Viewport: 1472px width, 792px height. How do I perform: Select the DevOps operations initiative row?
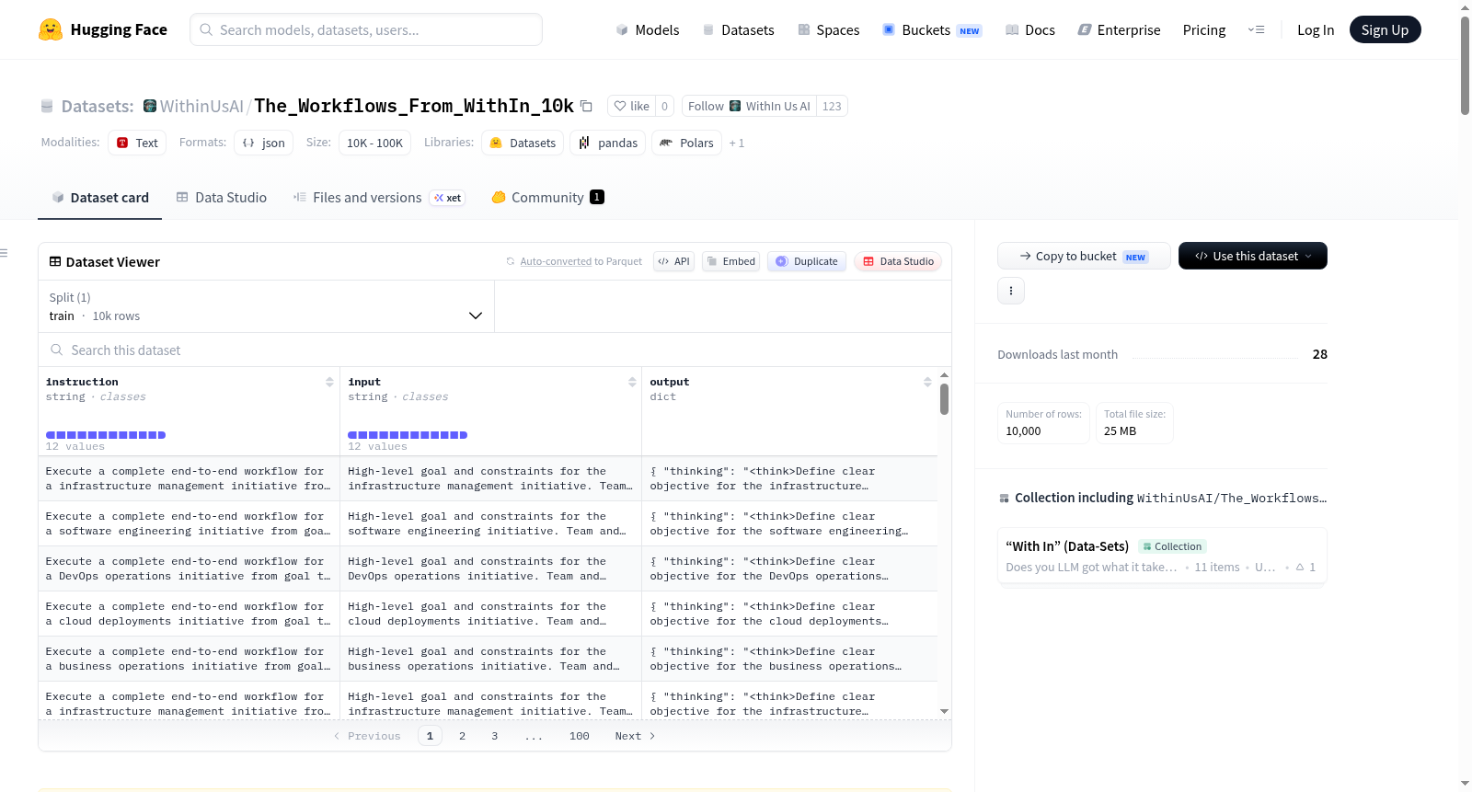pyautogui.click(x=488, y=568)
